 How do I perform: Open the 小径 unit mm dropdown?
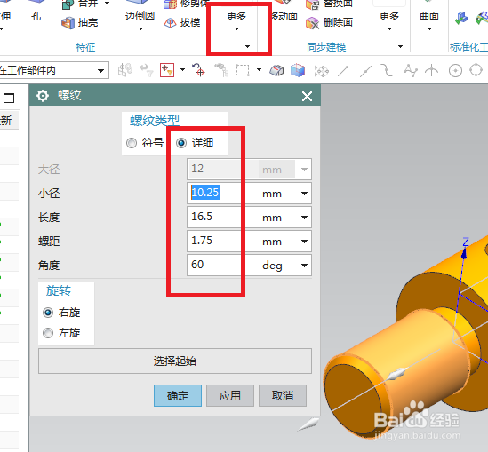[x=304, y=194]
